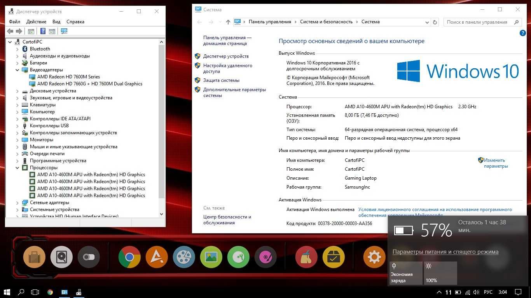Screen dimensions: 531x298
Task: Expand the Контроллеры USB category
Action: click(x=17, y=126)
